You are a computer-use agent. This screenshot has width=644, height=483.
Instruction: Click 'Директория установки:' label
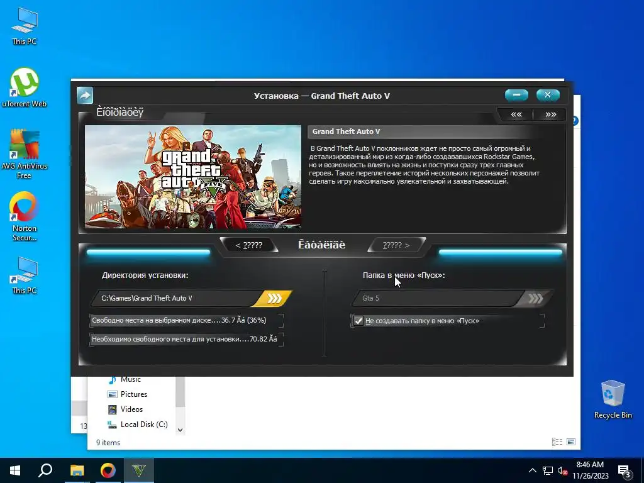pyautogui.click(x=145, y=275)
